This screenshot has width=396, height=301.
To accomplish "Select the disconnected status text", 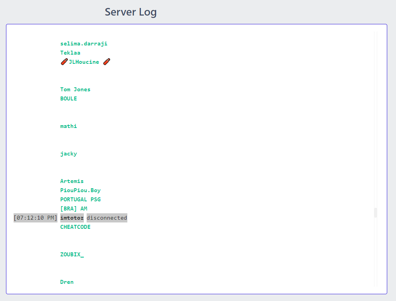I will pyautogui.click(x=107, y=218).
